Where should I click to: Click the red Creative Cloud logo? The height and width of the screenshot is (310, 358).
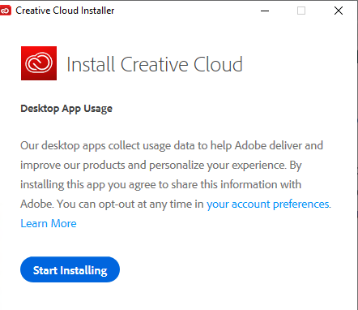39,63
